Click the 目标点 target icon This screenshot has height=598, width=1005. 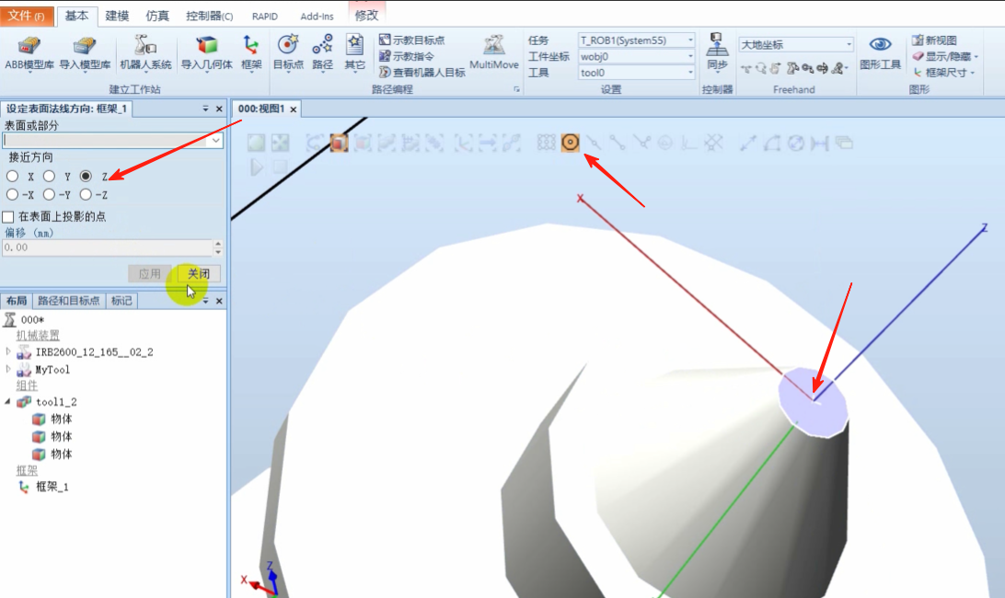point(288,44)
